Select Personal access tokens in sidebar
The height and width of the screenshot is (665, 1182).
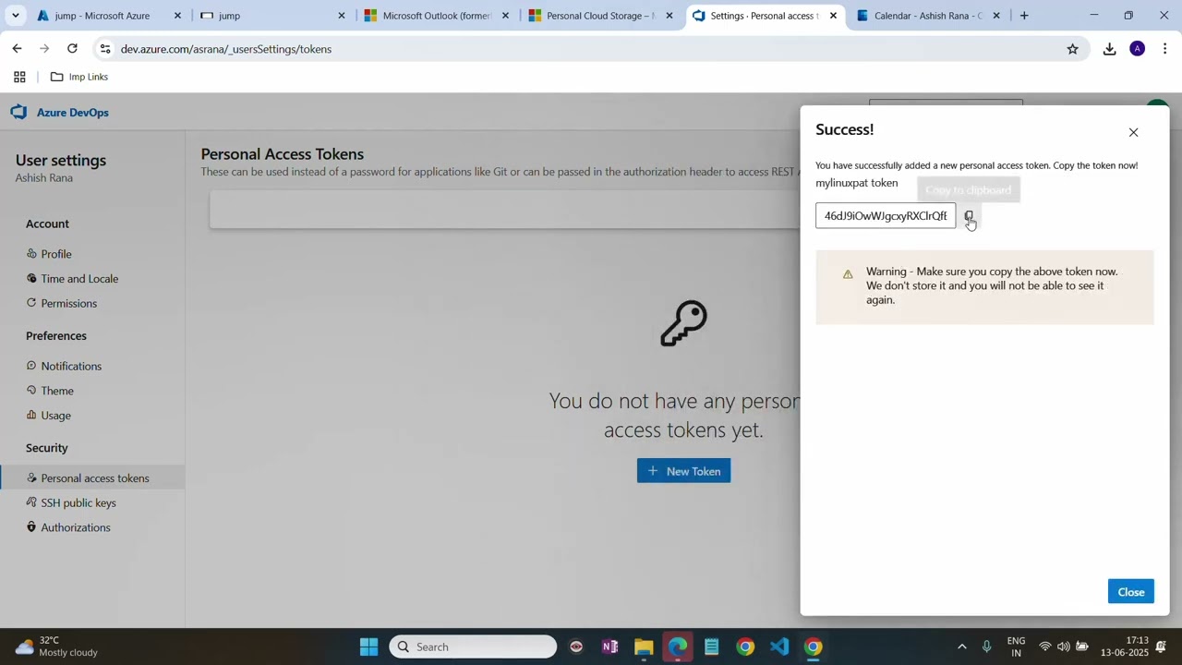[x=92, y=478]
